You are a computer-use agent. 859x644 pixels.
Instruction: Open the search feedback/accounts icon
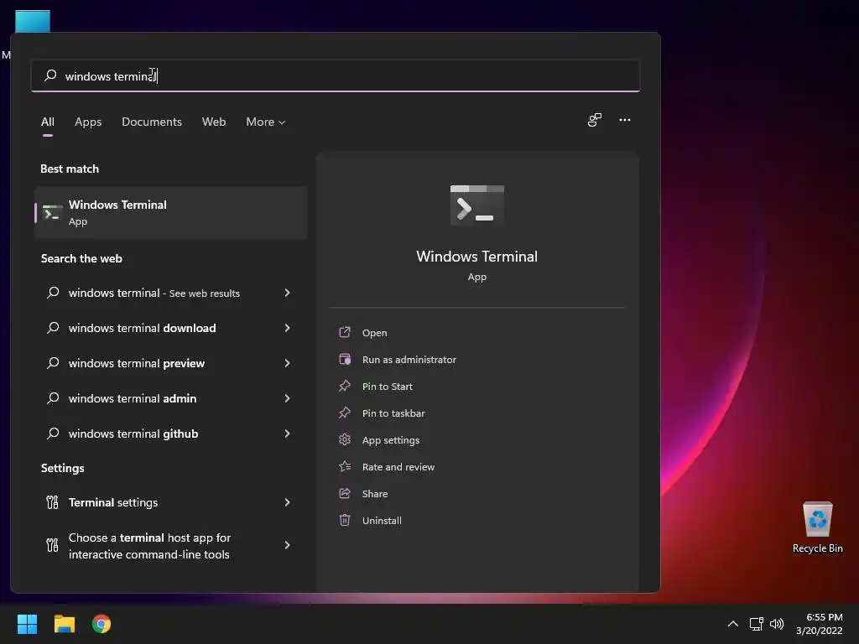coord(595,120)
